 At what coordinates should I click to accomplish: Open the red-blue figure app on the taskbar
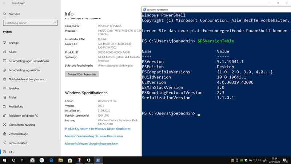click(79, 160)
